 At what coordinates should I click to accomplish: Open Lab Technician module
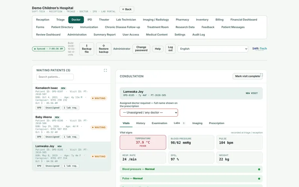click(x=126, y=20)
